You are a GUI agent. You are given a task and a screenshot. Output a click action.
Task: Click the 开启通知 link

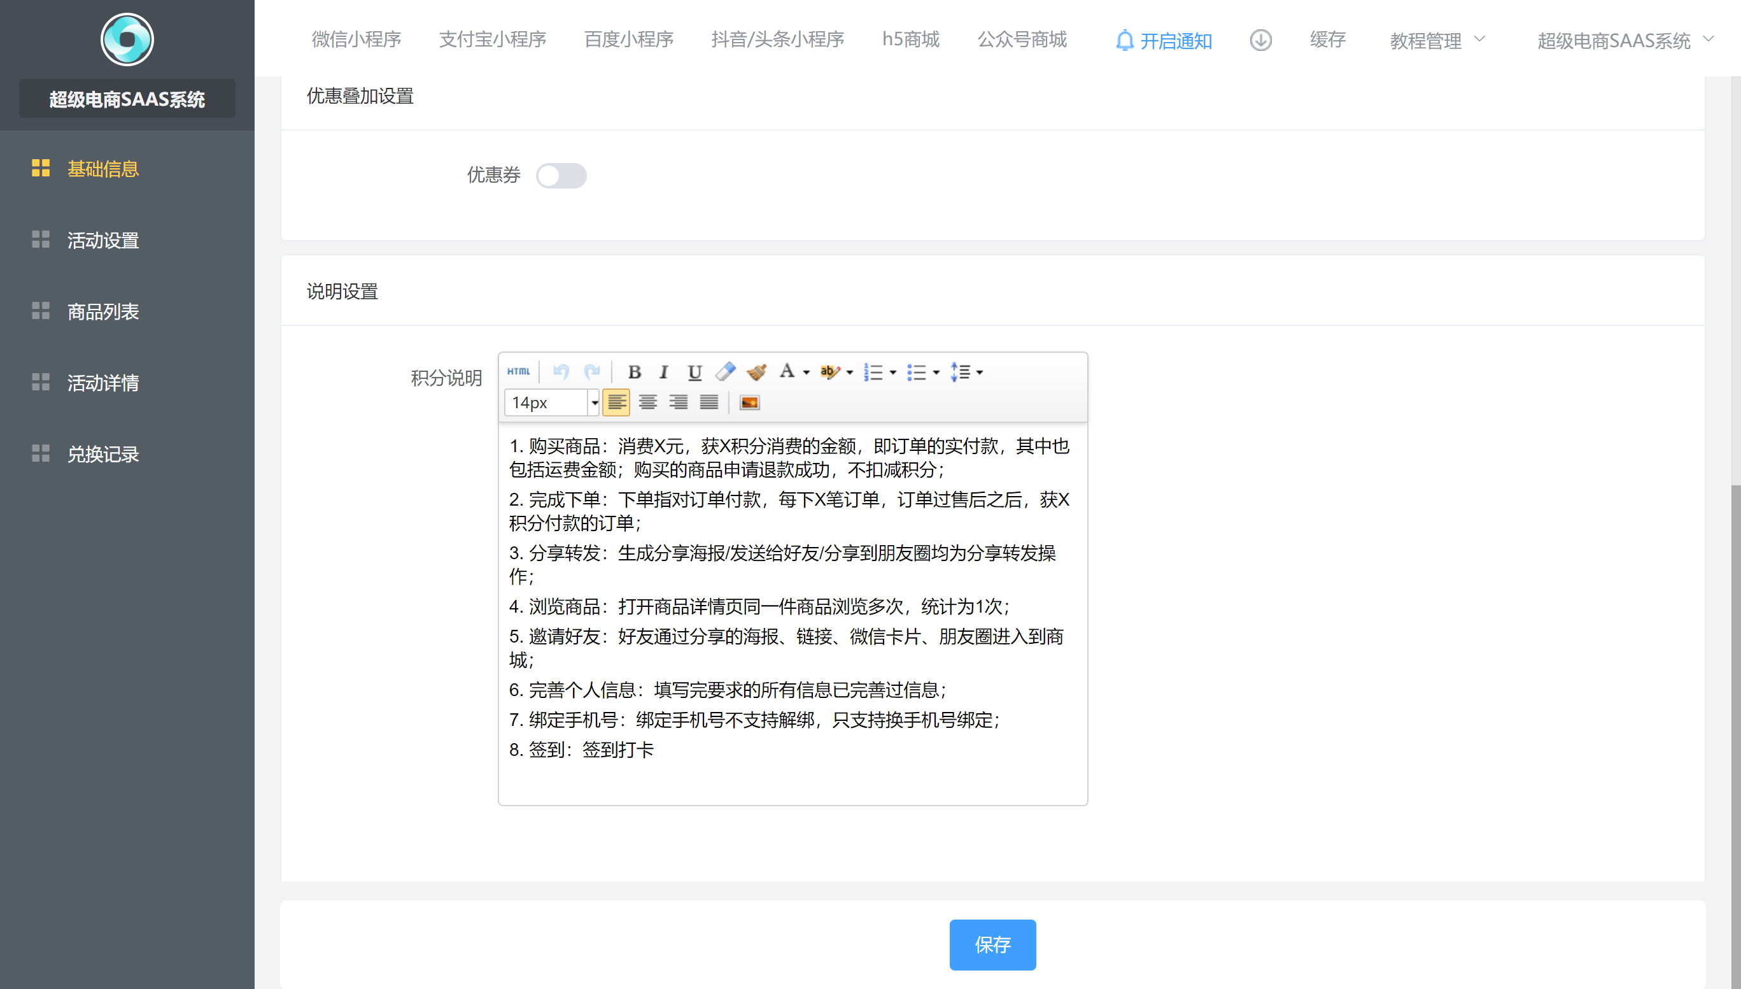[x=1164, y=41]
